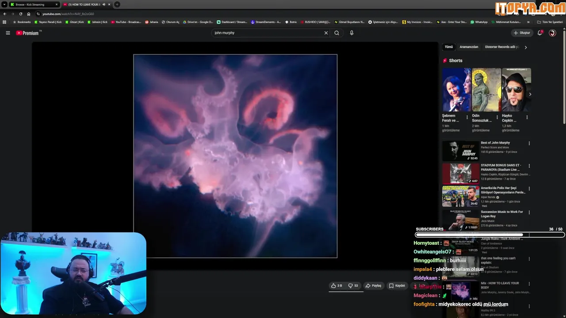566x318 pixels.
Task: Open the apps grid bookmark icon
Action: 4,22
